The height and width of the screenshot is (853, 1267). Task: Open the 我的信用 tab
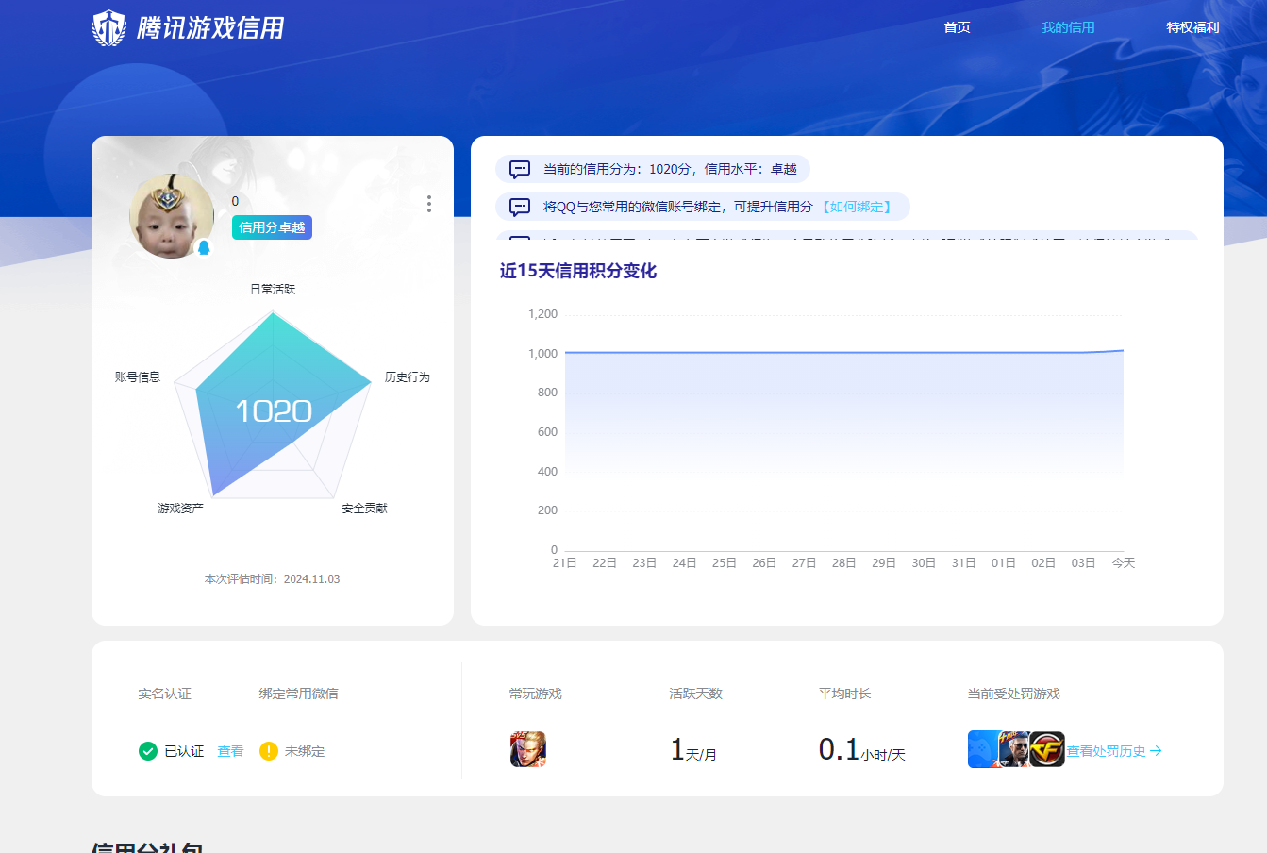(x=1068, y=27)
